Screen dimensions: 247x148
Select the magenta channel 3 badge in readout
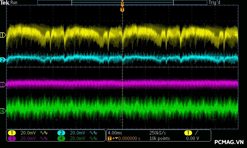click(12, 138)
